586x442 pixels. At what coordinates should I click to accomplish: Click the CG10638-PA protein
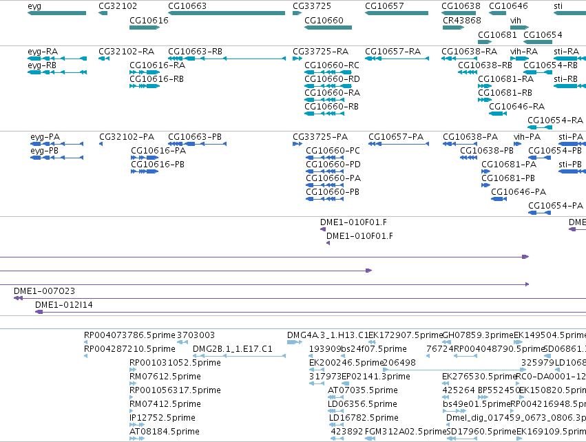pos(460,144)
